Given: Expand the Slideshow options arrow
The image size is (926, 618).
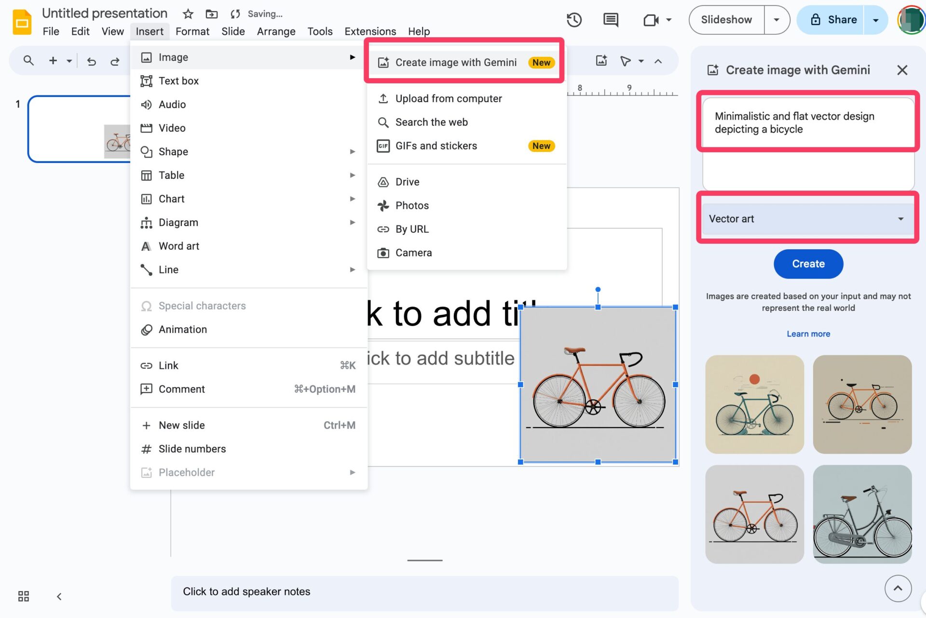Looking at the screenshot, I should click(x=776, y=20).
